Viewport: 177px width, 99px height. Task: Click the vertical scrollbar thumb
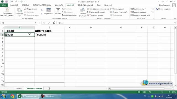[175, 51]
